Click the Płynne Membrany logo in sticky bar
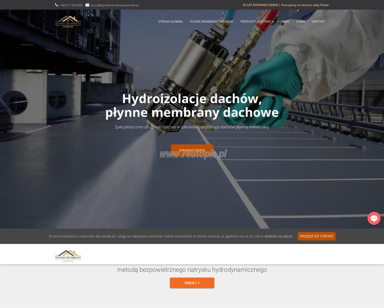Viewport: 384px width, 308px height. 68,256
